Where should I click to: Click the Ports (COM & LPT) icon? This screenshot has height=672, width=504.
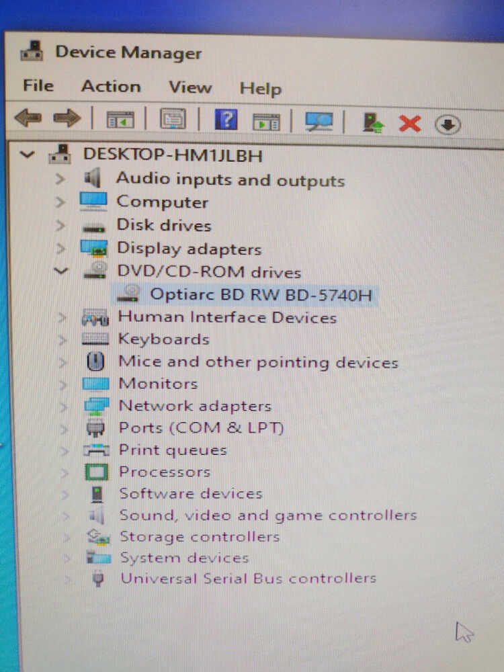click(x=95, y=429)
